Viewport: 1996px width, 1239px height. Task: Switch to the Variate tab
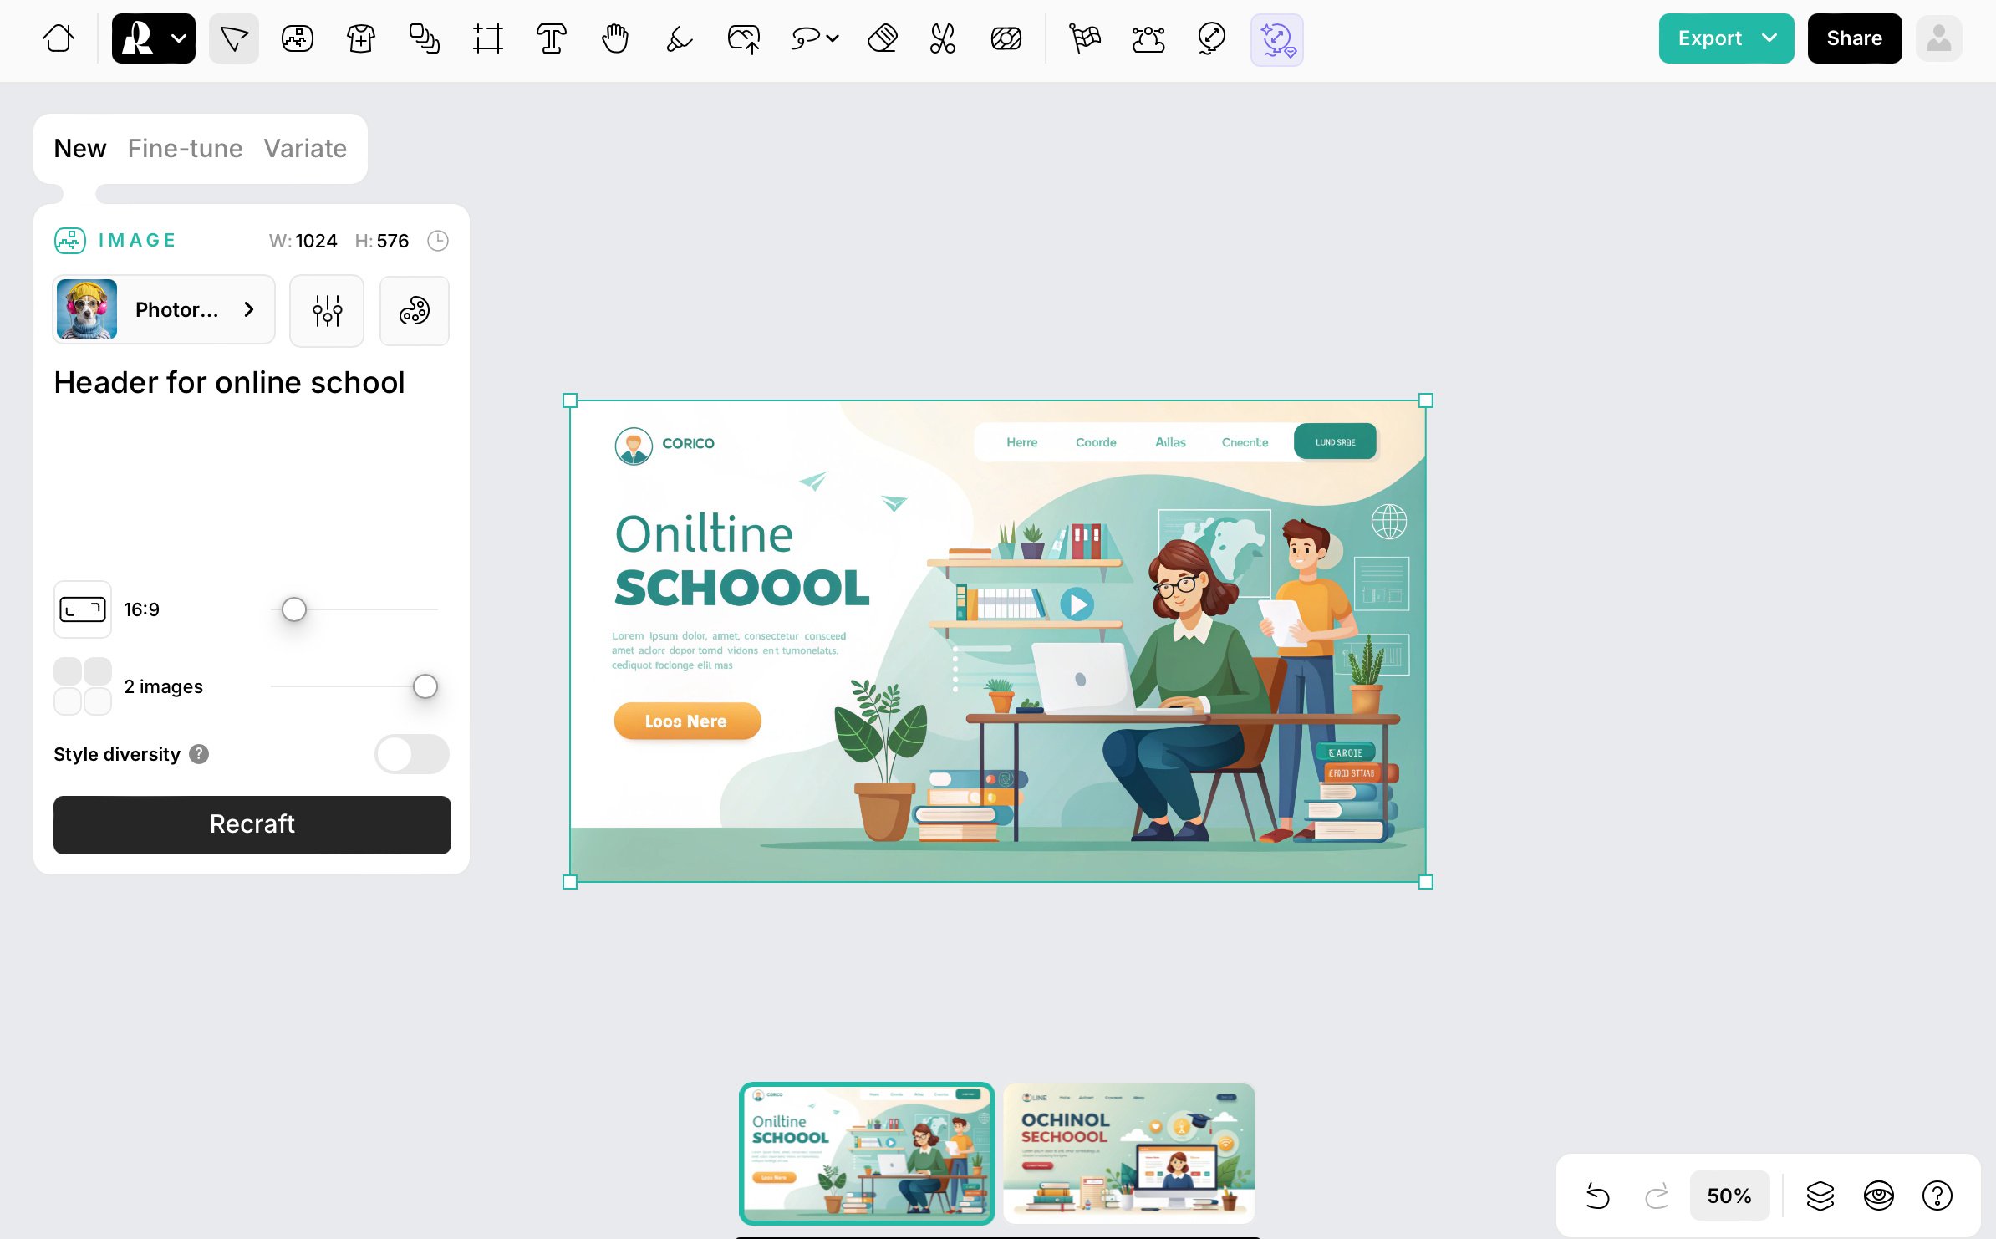tap(305, 149)
